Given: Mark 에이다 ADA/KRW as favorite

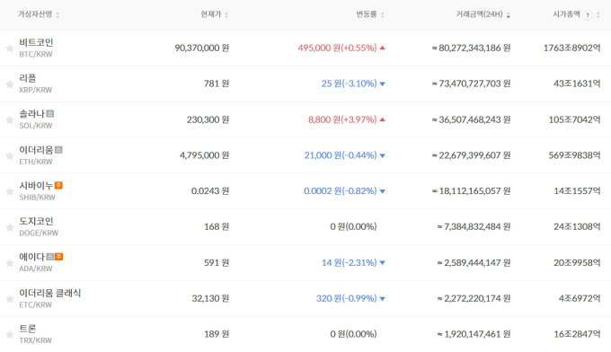Looking at the screenshot, I should [10, 263].
